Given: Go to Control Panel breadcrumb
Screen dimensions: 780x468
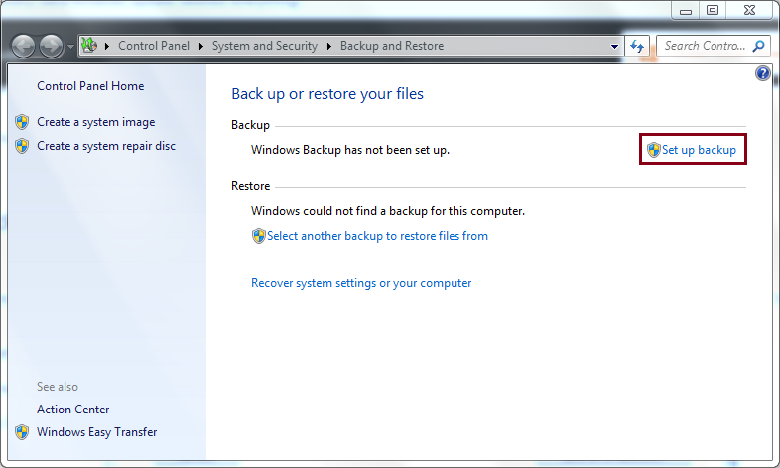Looking at the screenshot, I should 154,46.
